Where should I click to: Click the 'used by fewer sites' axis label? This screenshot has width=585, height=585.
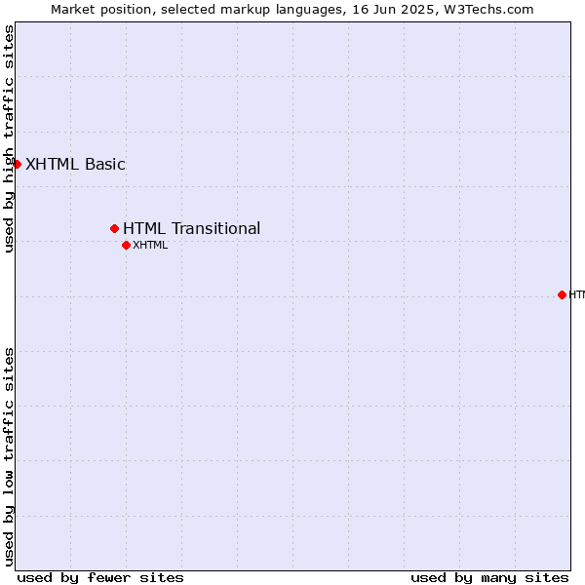click(100, 578)
